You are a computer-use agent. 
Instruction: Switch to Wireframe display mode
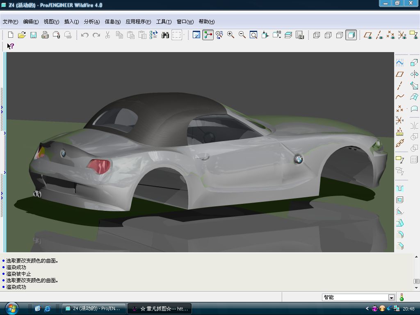click(317, 35)
